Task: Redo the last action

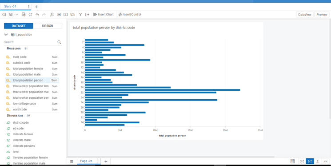Action: [x=44, y=14]
